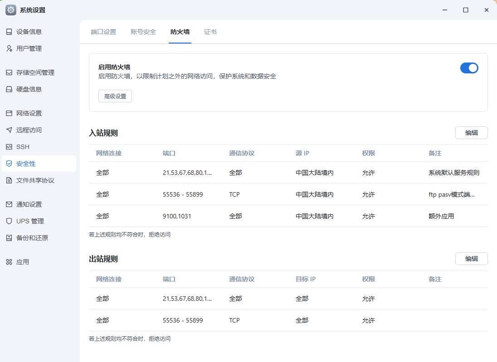This screenshot has width=497, height=362.
Task: Select 应用 in the sidebar
Action: (x=39, y=262)
